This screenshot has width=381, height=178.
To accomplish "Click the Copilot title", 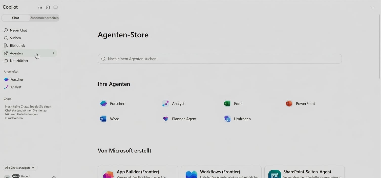I will [10, 7].
